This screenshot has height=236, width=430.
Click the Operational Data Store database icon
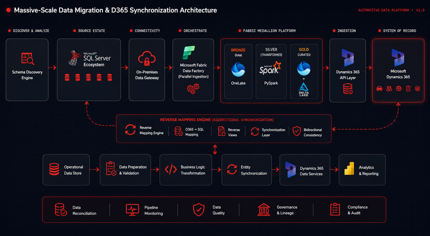(x=54, y=169)
